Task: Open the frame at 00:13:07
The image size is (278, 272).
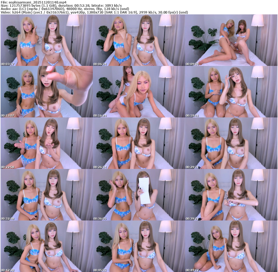Action: point(47,92)
